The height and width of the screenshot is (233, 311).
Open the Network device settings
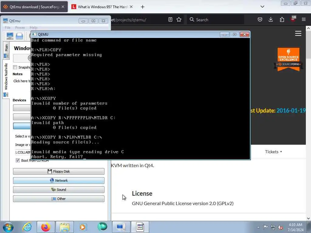[x=59, y=181]
